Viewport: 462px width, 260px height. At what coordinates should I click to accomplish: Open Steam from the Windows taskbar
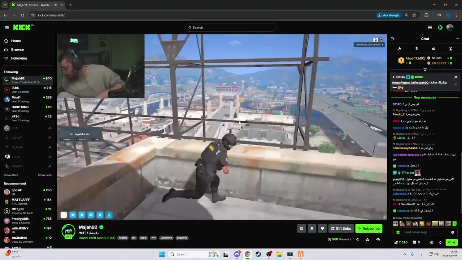pos(258,254)
